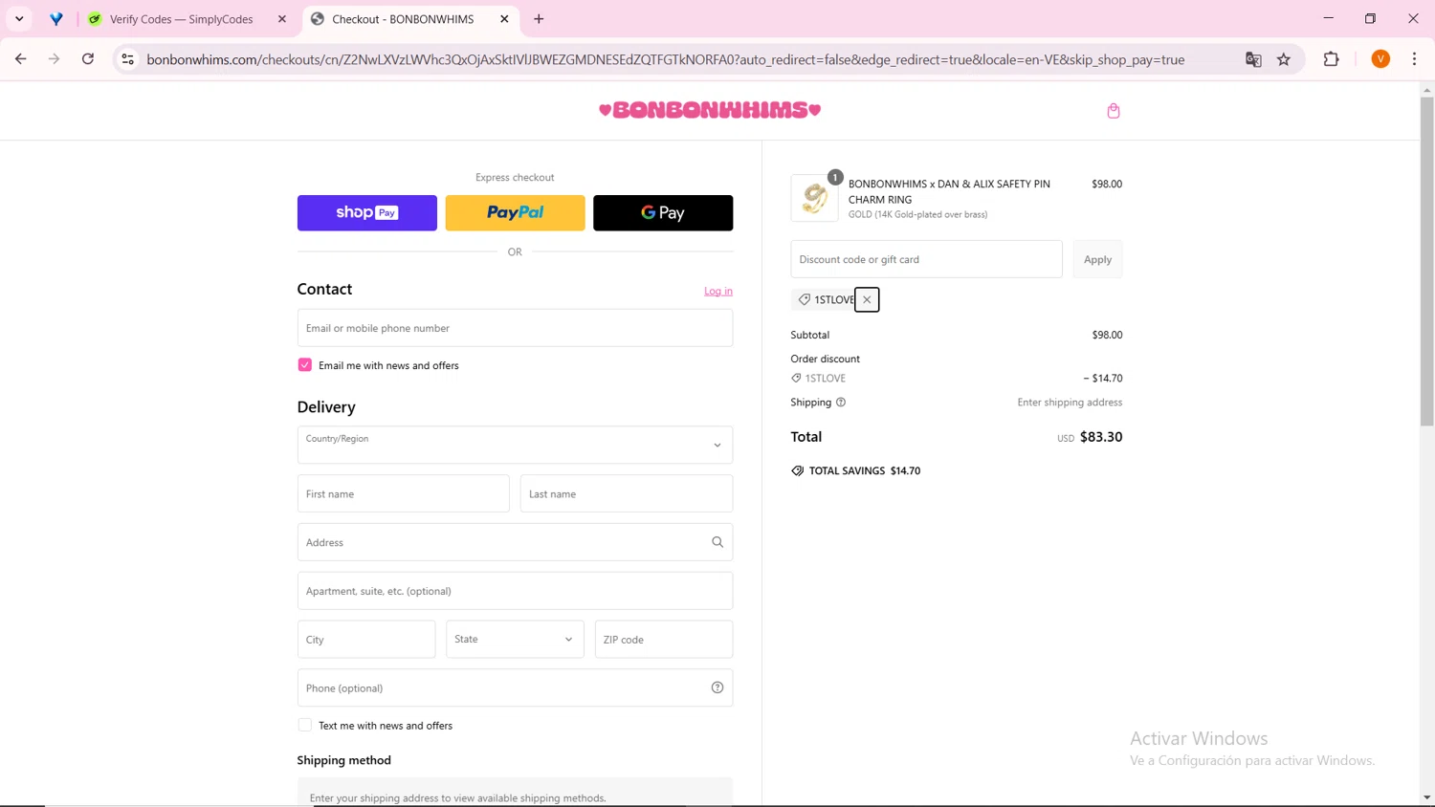Click the shipping info question icon
This screenshot has width=1435, height=807.
[841, 403]
